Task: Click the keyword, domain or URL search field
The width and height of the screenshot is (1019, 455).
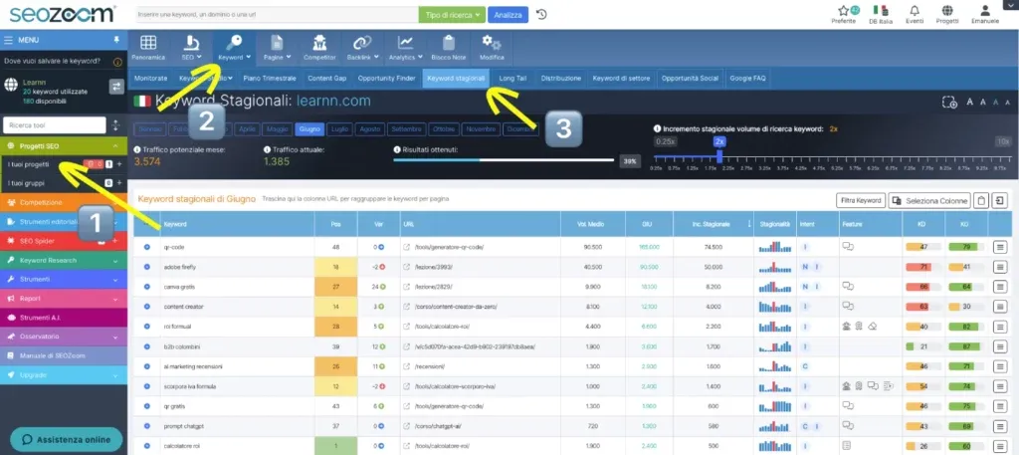Action: [278, 14]
